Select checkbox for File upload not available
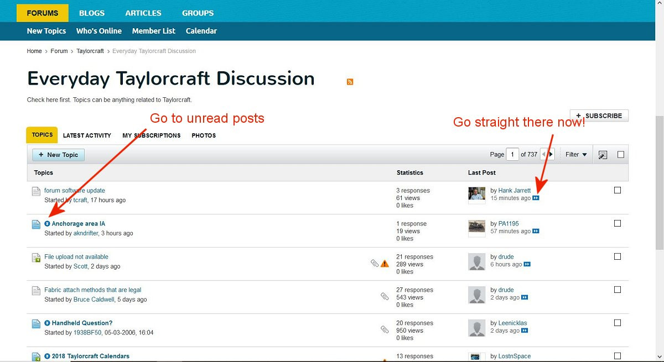 (618, 256)
